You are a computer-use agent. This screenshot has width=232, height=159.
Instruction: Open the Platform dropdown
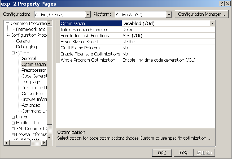coord(169,15)
